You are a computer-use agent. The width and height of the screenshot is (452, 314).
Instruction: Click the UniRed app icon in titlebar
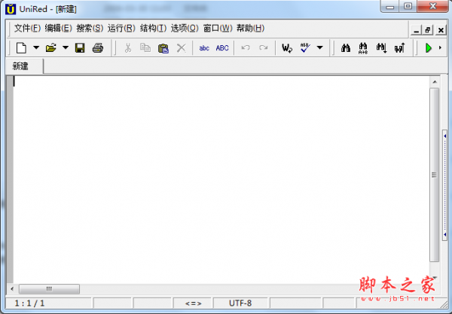pos(11,9)
